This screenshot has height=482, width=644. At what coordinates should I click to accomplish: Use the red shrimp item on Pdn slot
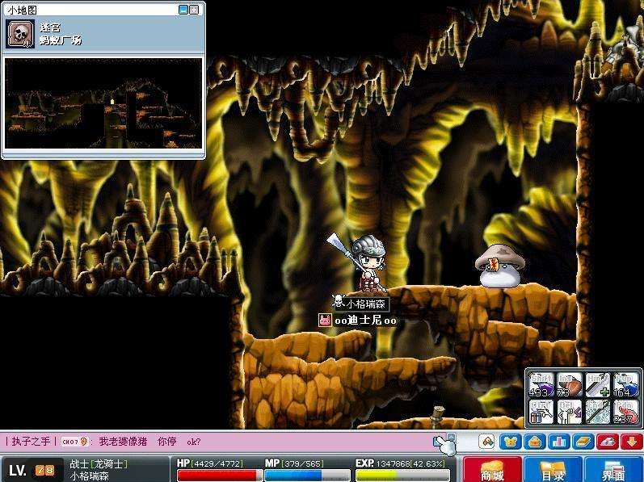coord(626,412)
